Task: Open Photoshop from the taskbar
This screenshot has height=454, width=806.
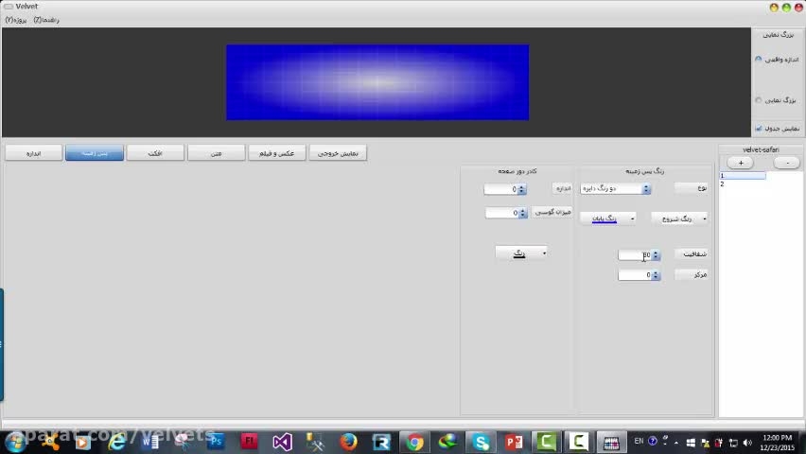Action: [216, 442]
